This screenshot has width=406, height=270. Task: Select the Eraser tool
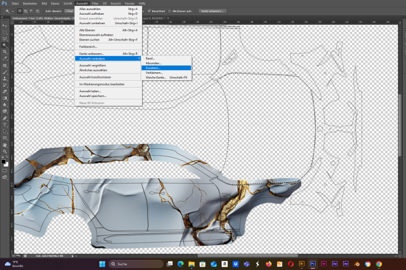point(5,91)
